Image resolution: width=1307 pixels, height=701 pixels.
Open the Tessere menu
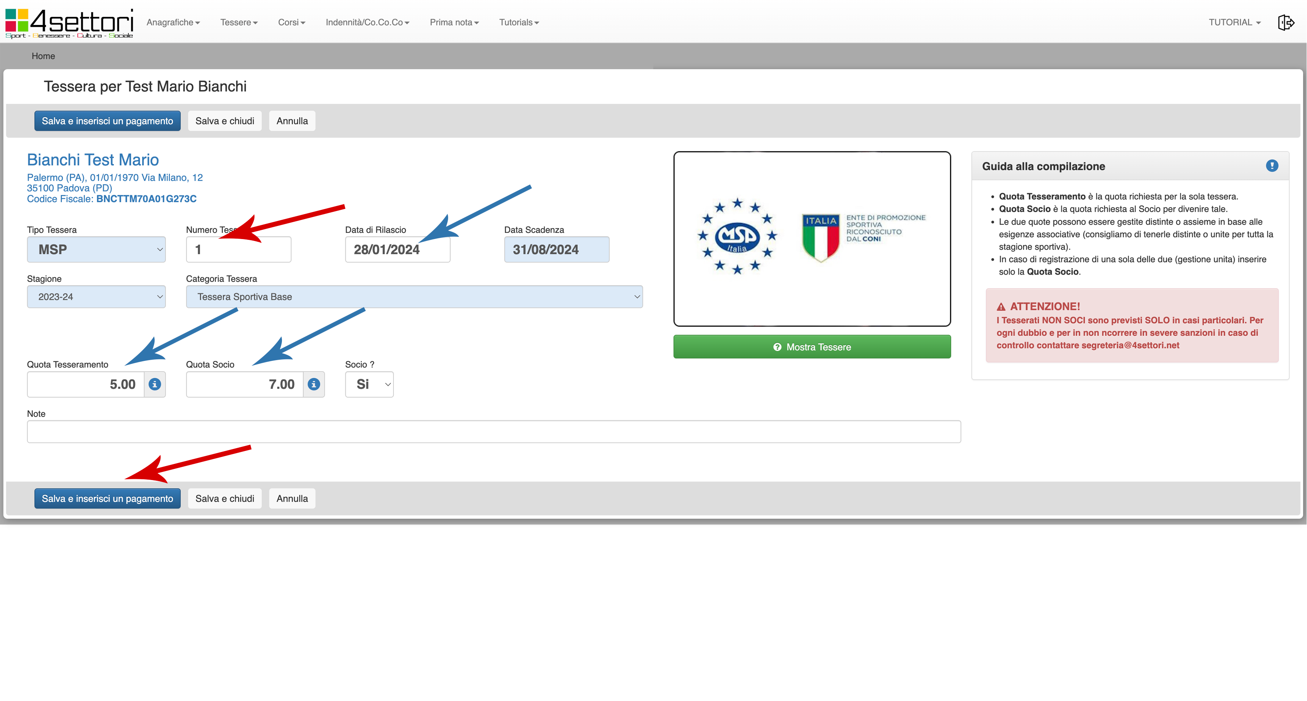(x=239, y=22)
